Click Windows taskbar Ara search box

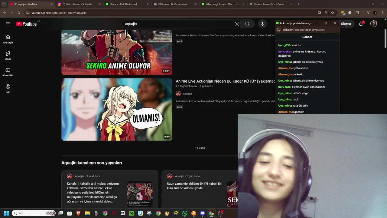pyautogui.click(x=34, y=213)
